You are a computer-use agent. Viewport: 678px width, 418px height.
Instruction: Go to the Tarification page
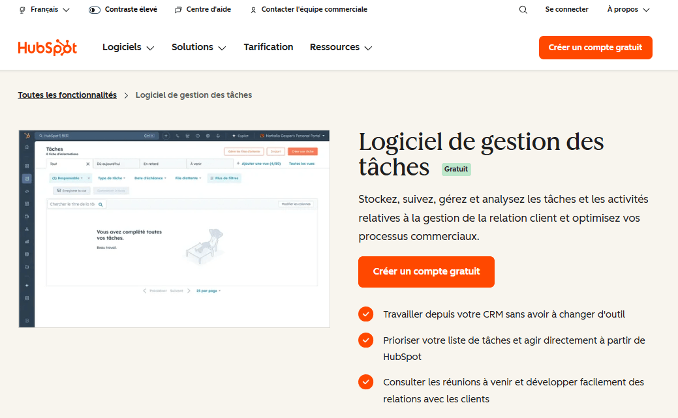(x=268, y=47)
